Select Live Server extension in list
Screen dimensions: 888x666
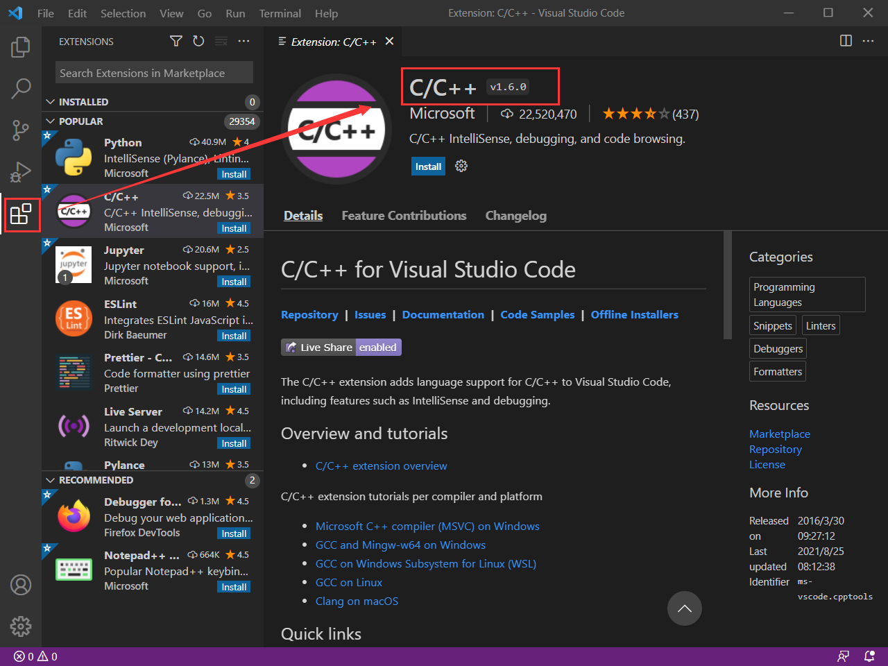click(153, 426)
